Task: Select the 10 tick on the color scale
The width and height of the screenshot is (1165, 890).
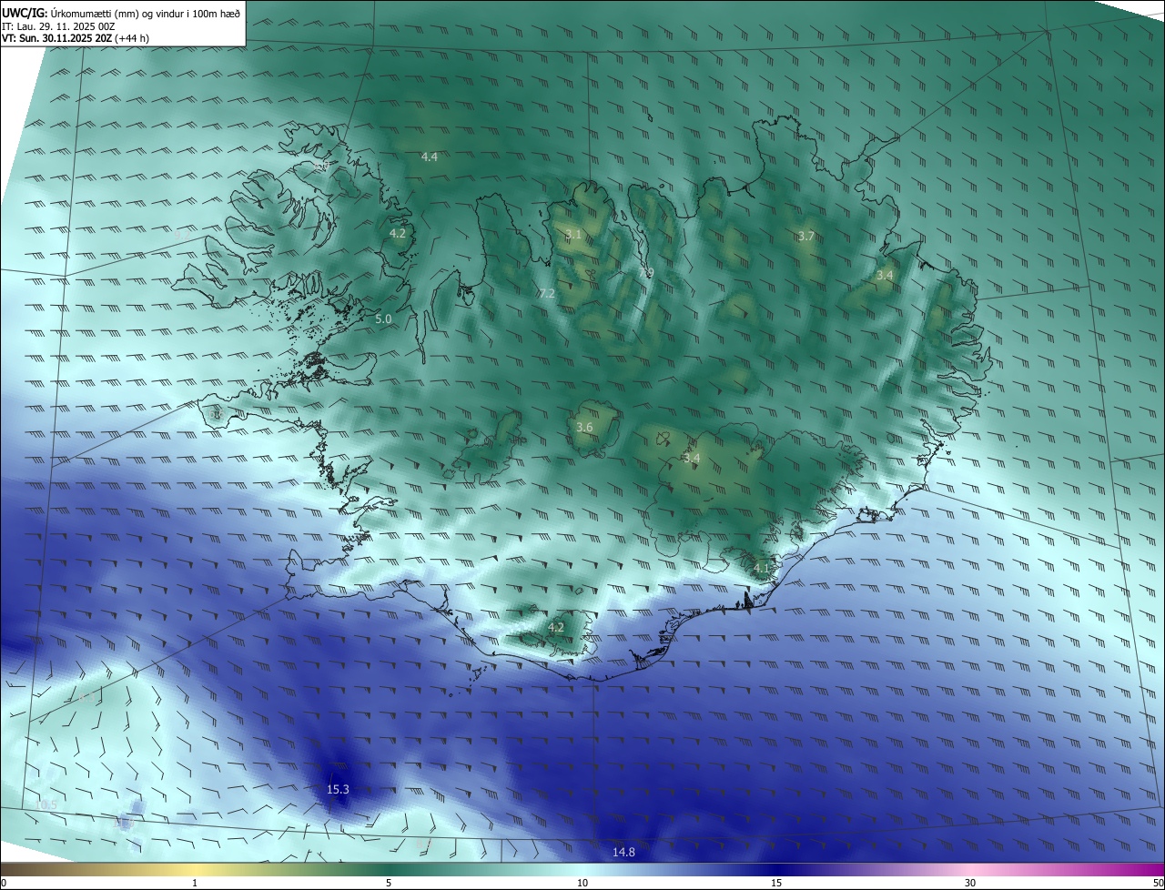Action: [582, 883]
